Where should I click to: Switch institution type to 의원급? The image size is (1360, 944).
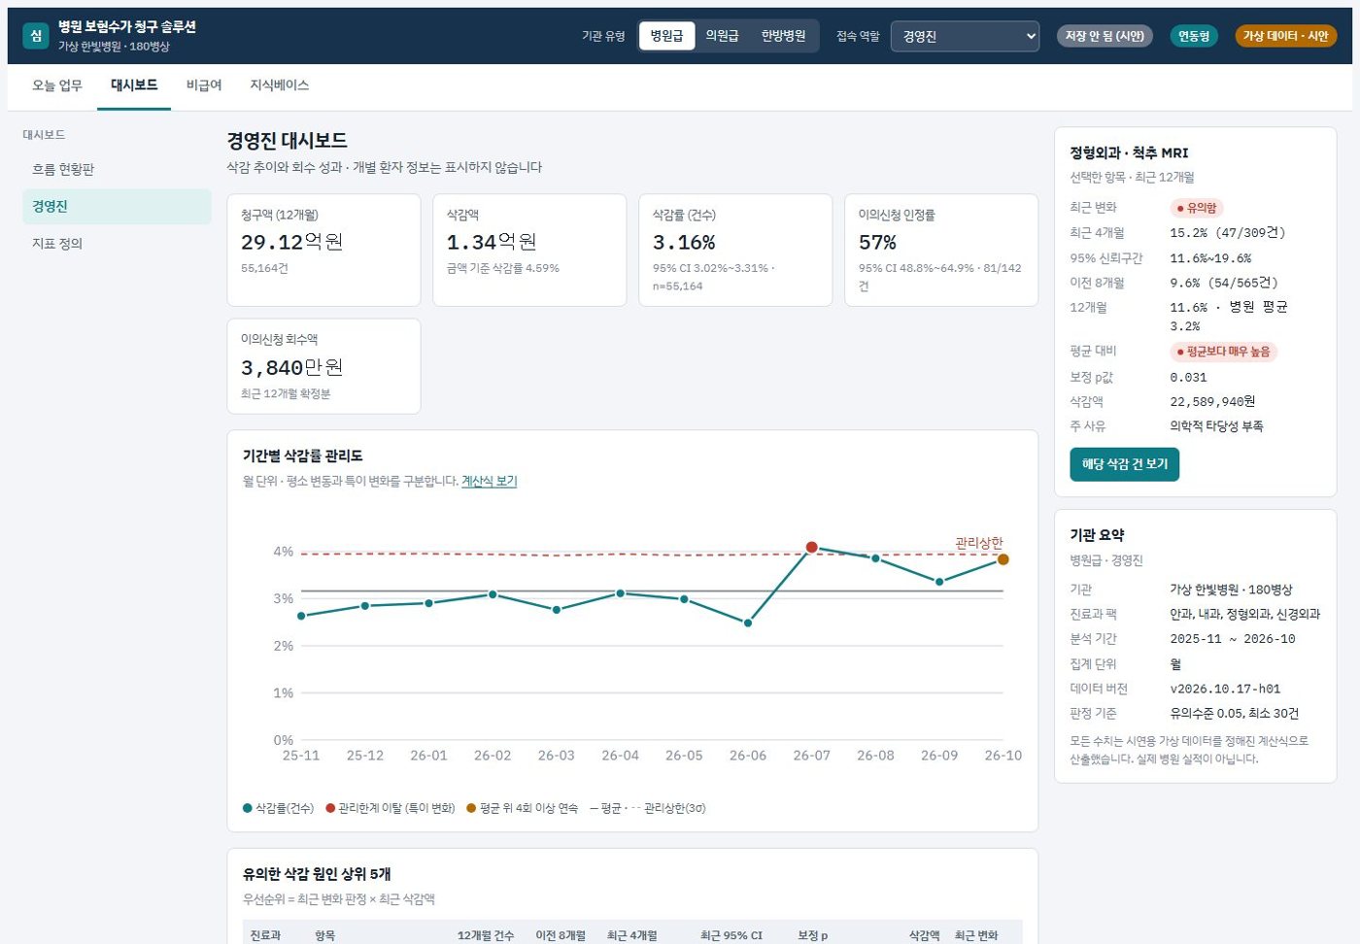(722, 36)
